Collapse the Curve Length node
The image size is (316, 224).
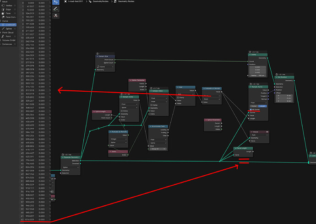tap(235, 148)
